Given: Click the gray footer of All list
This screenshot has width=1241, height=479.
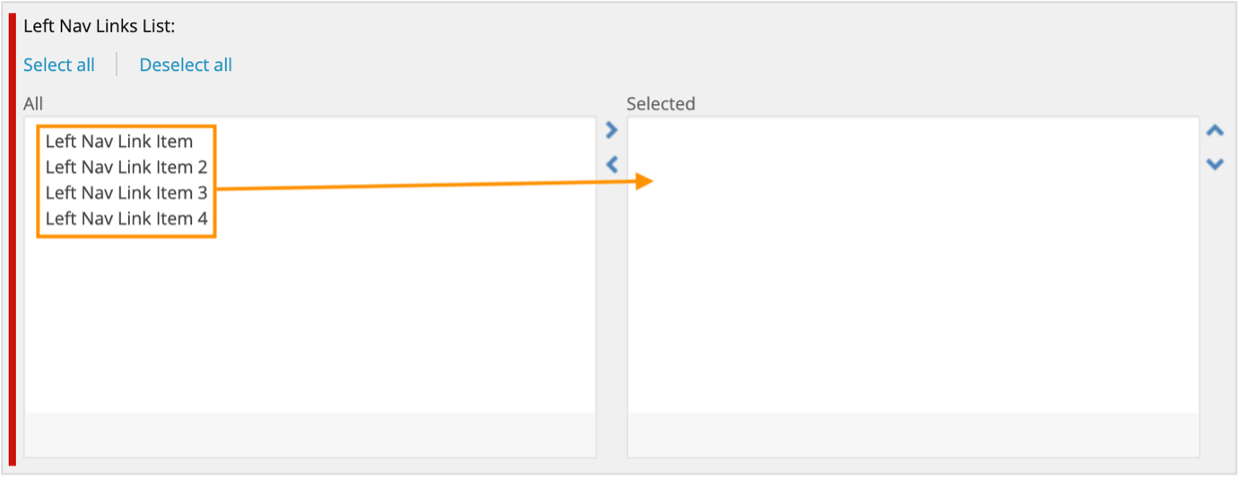Looking at the screenshot, I should (x=309, y=434).
